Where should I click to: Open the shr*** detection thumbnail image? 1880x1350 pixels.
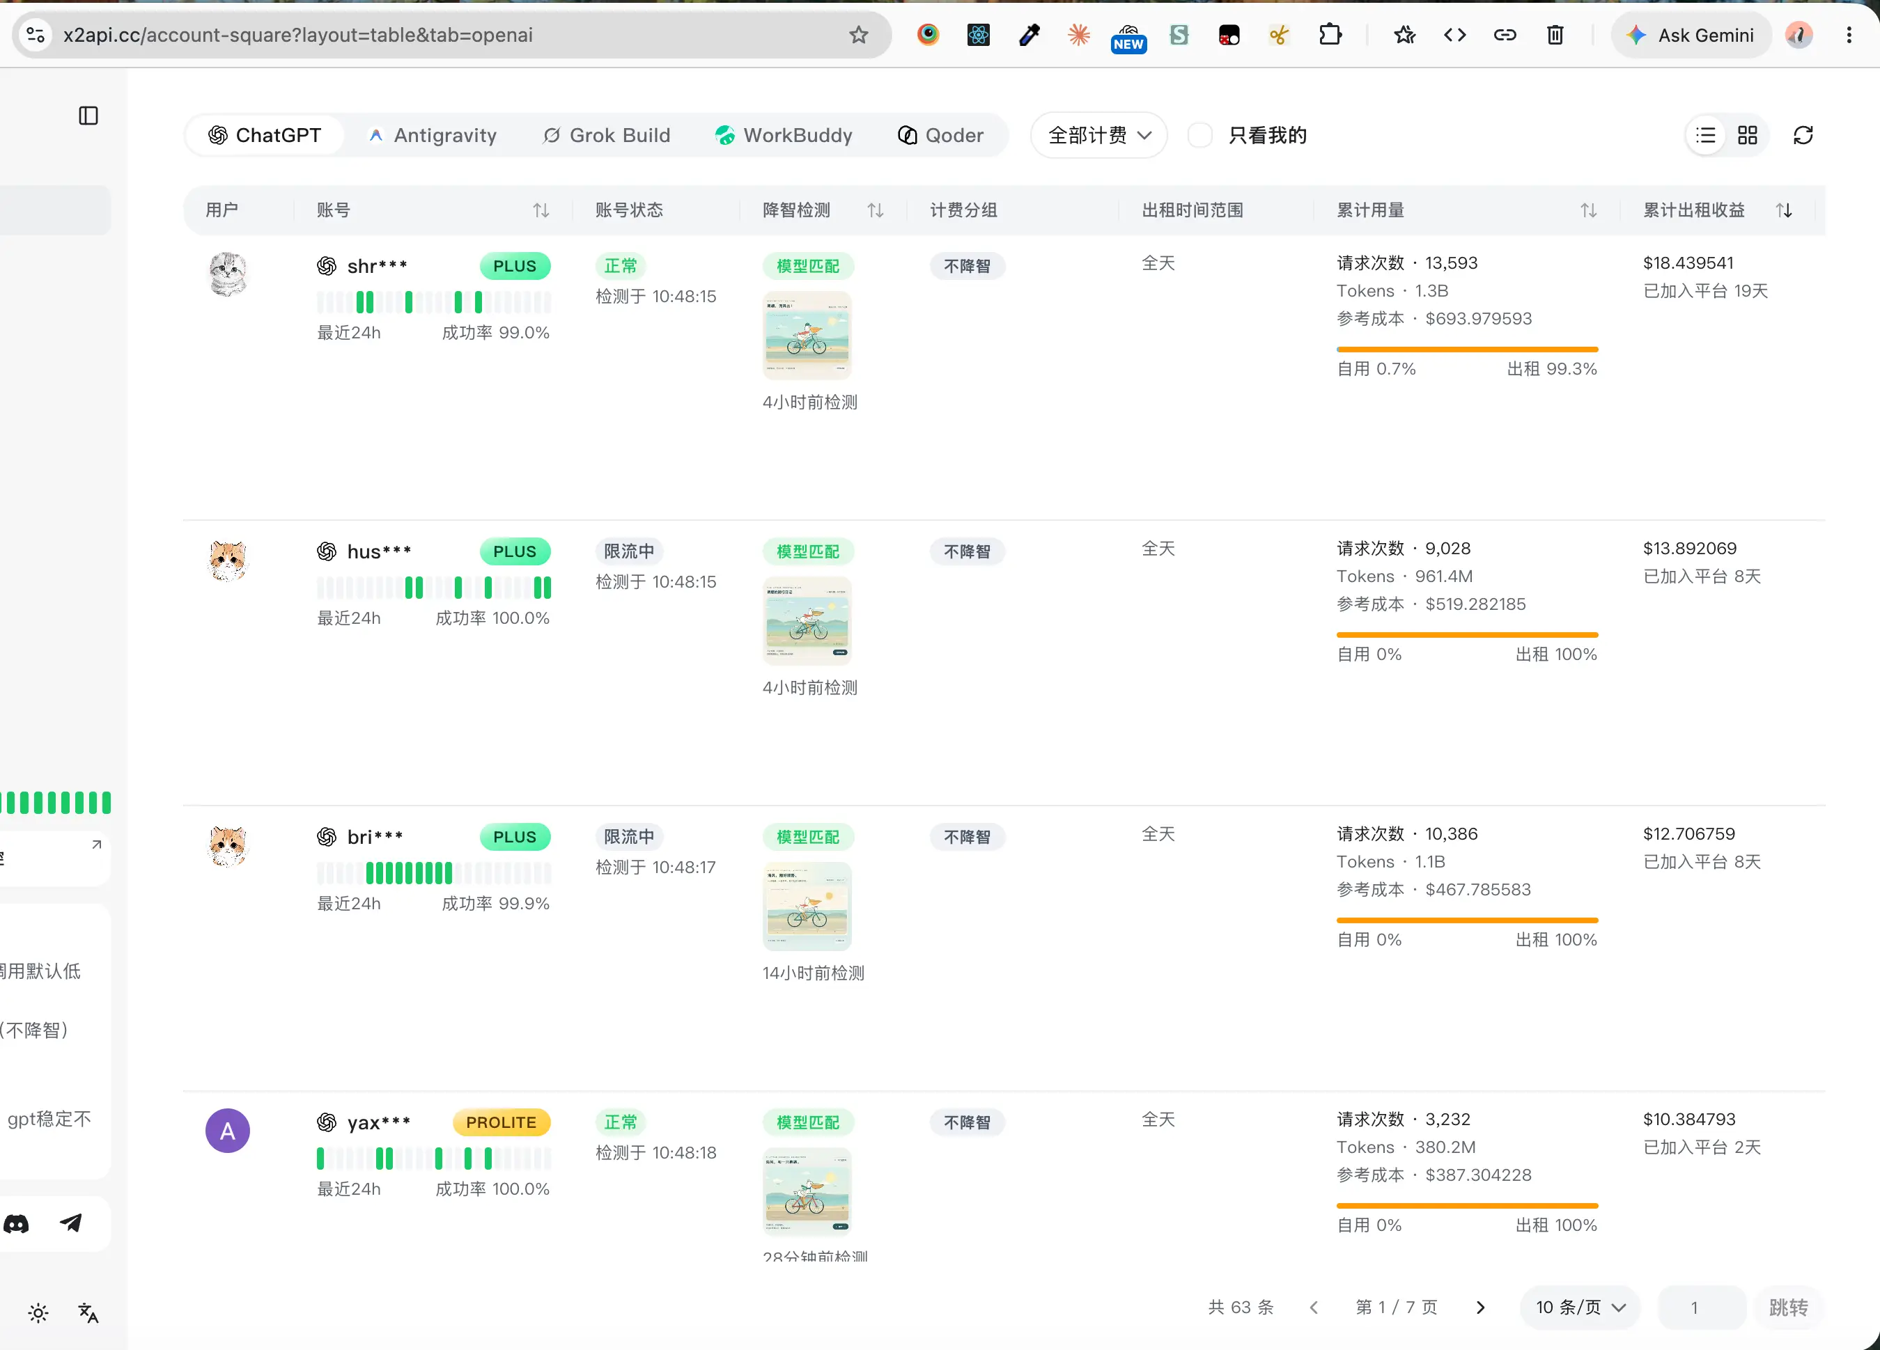click(807, 336)
